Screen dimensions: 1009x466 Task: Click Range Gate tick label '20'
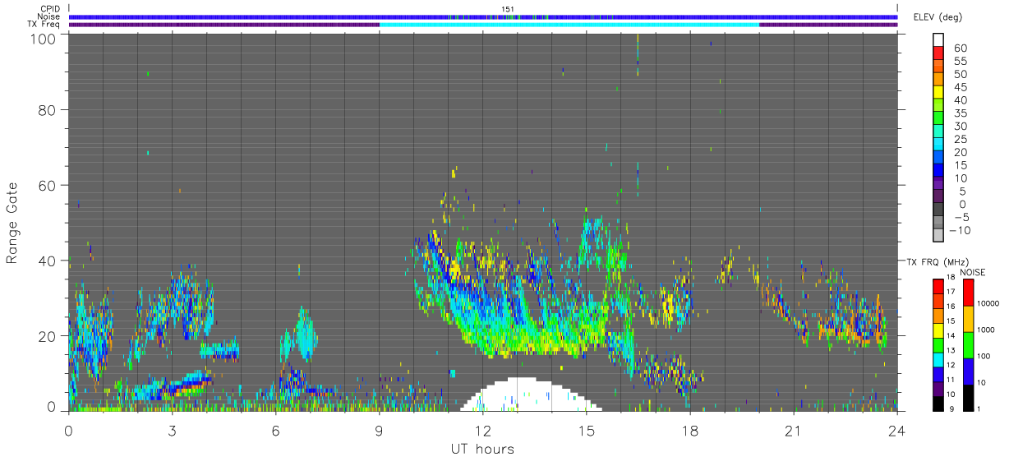[46, 336]
